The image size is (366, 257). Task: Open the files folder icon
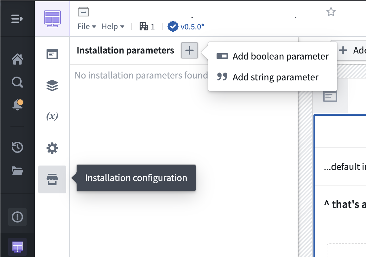tap(17, 171)
